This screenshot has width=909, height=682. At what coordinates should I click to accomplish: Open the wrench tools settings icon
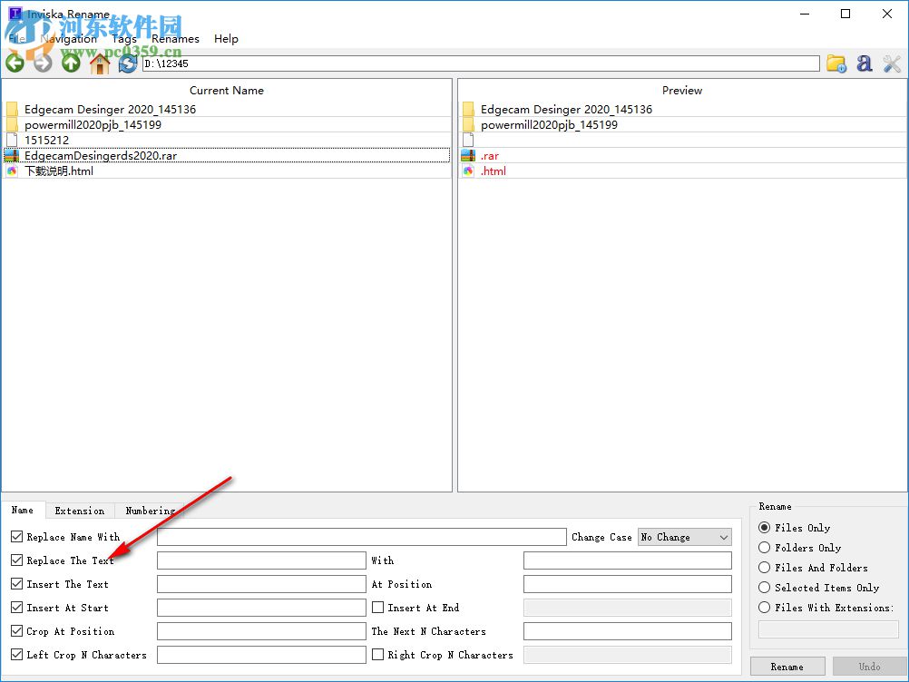tap(892, 63)
